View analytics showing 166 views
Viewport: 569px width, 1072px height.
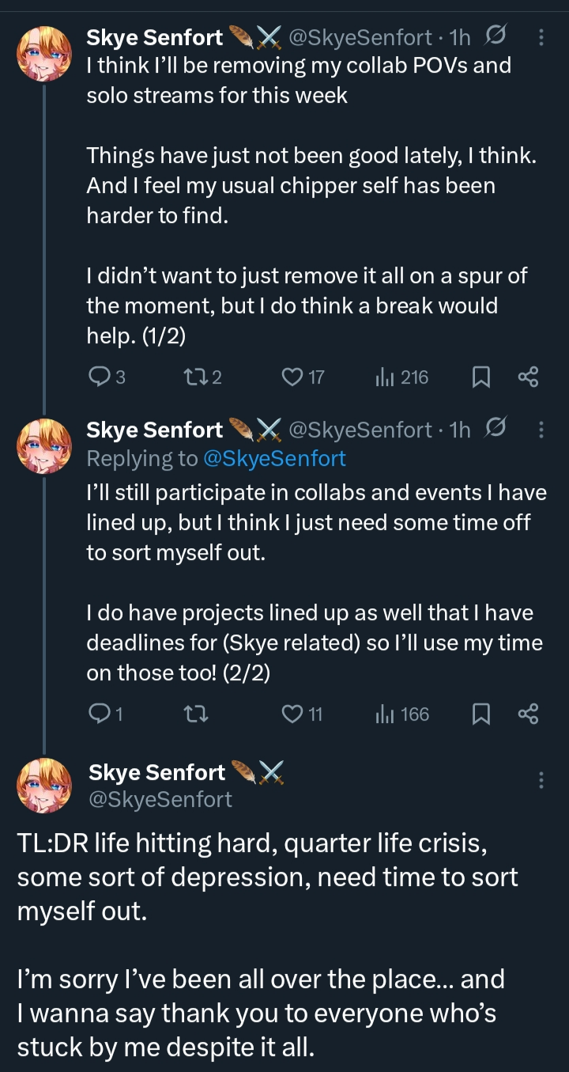tap(402, 714)
